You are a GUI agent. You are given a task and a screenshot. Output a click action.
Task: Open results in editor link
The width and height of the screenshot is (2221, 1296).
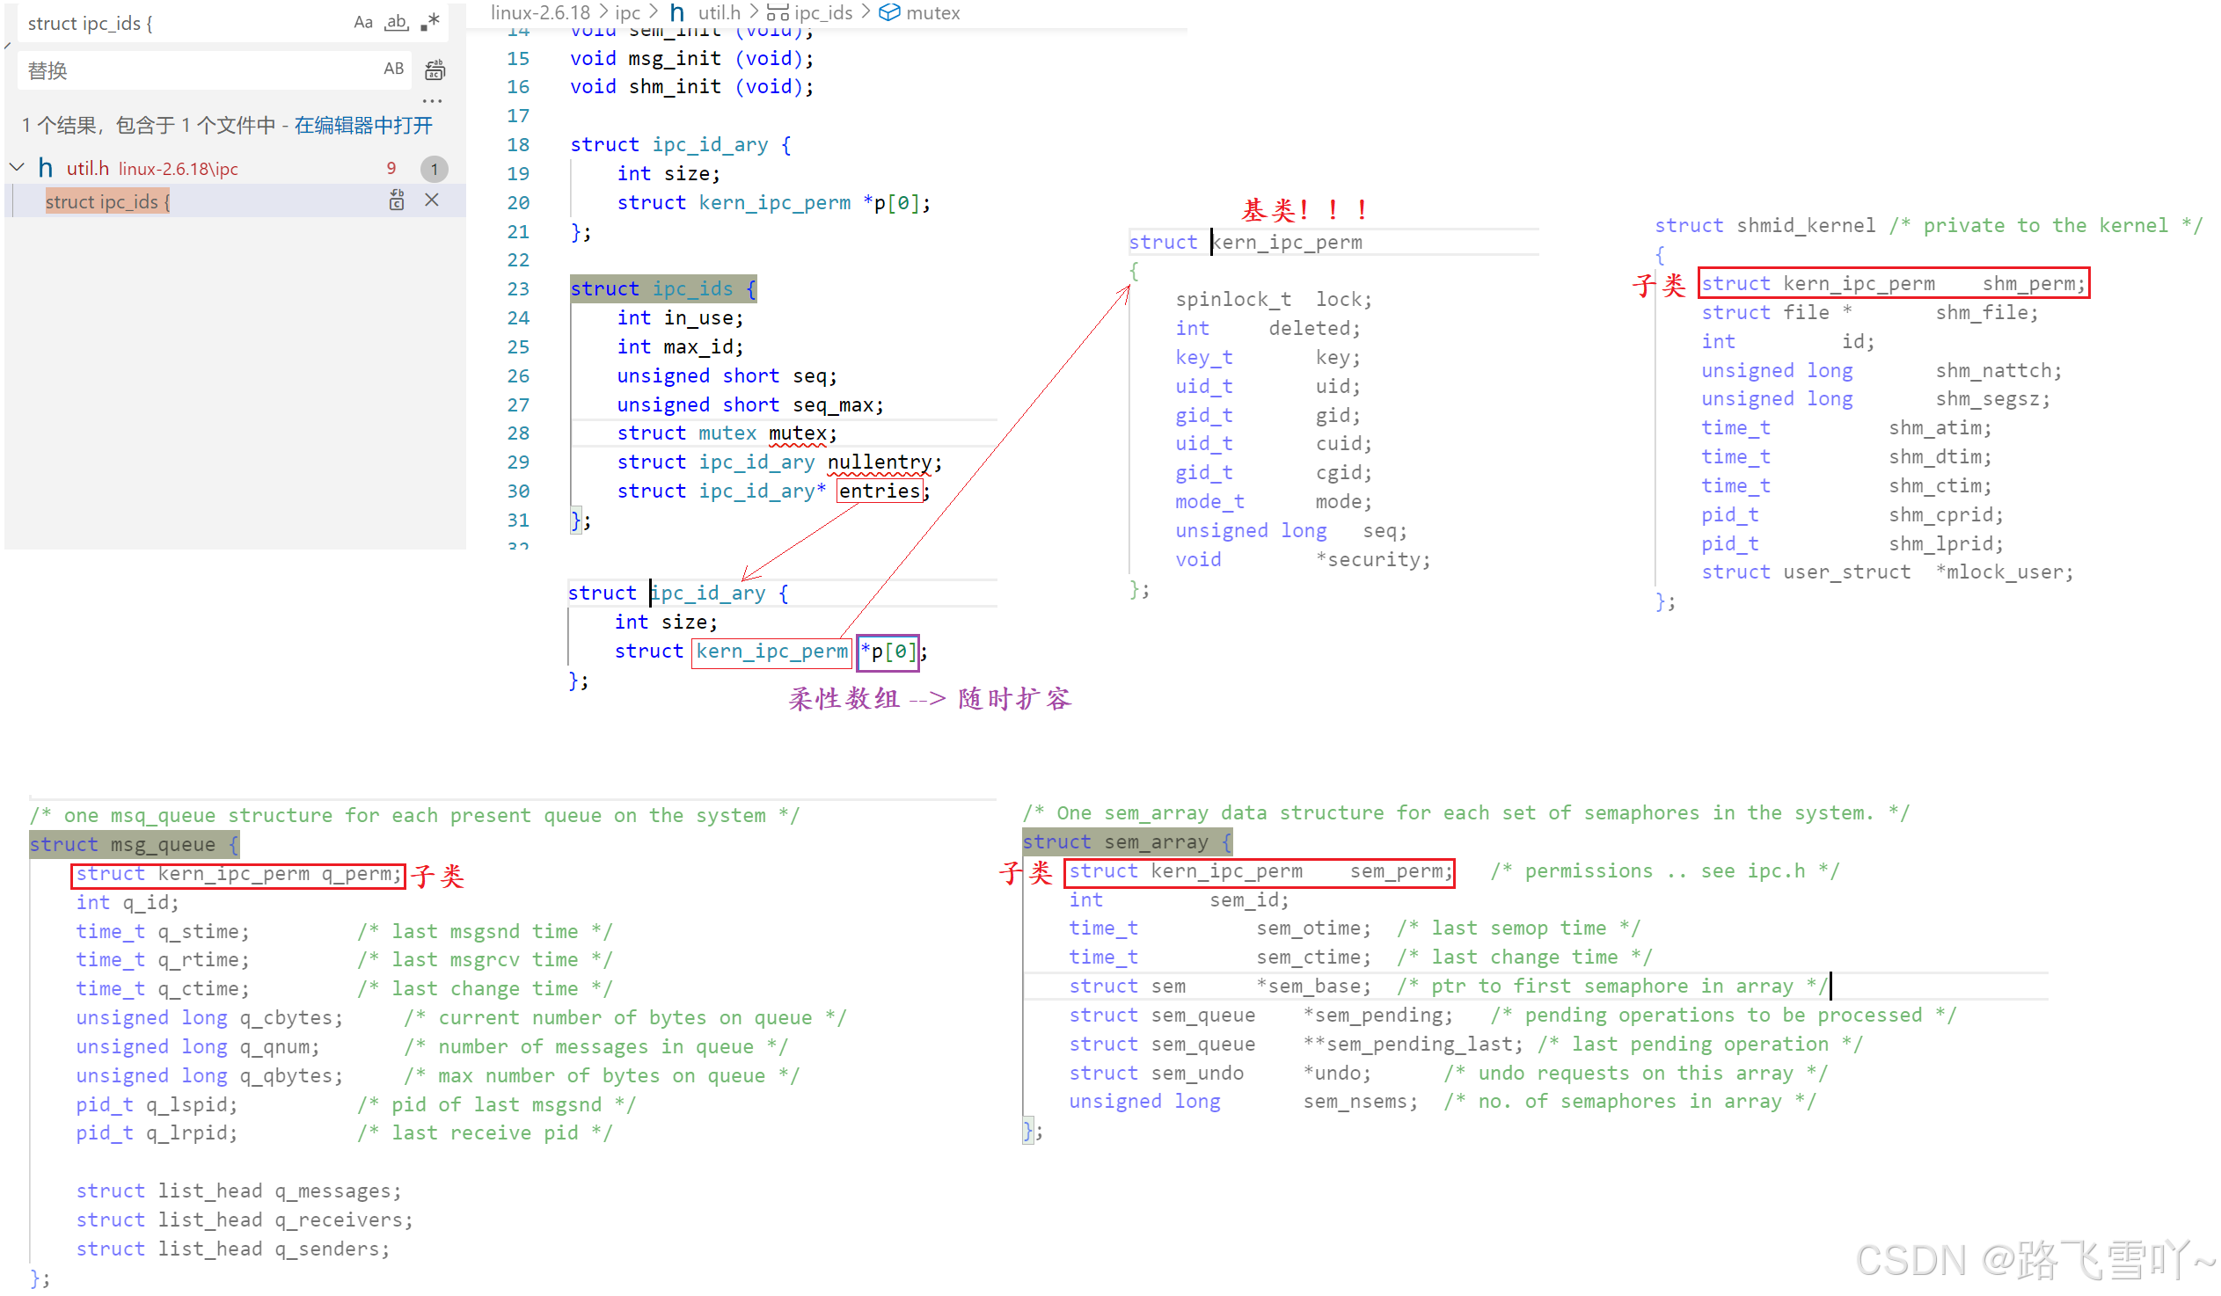(x=363, y=125)
